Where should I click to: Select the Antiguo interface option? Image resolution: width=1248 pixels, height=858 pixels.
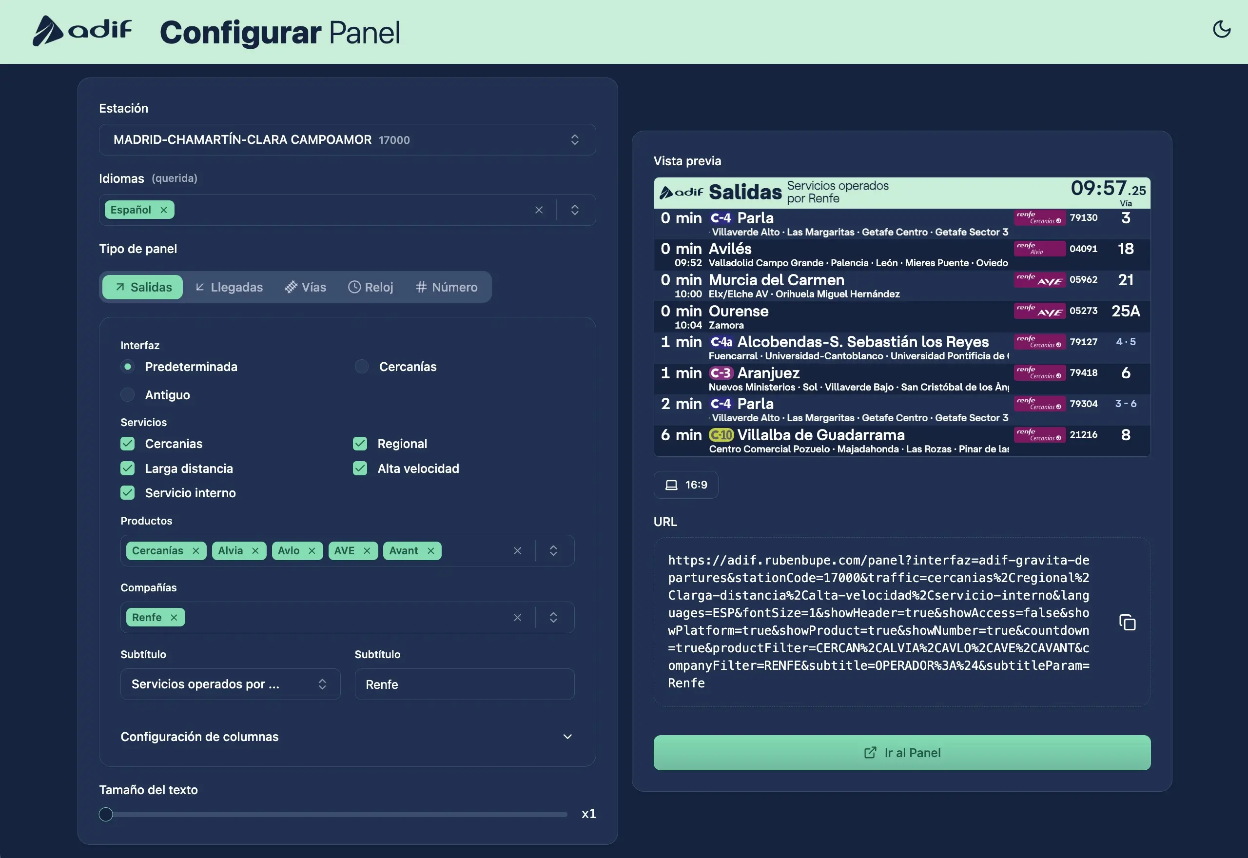(127, 395)
